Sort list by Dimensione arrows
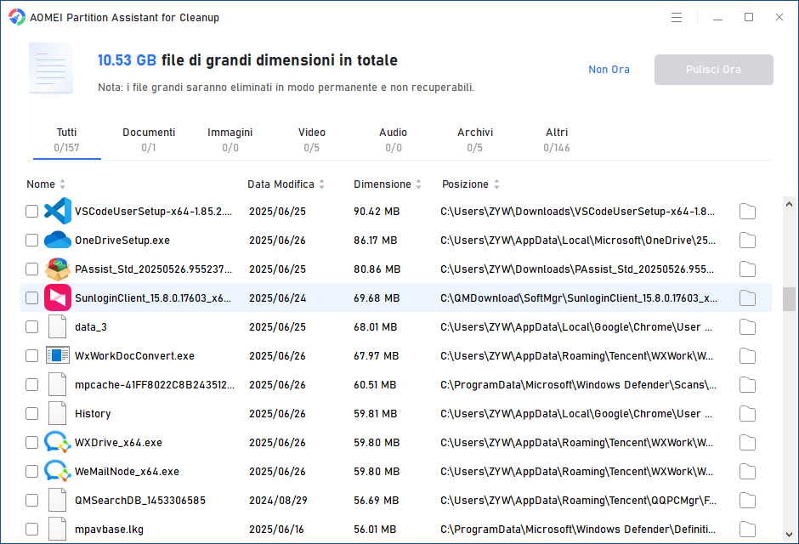Viewport: 799px width, 544px height. coord(418,184)
